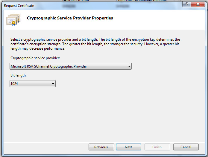Screen dimensions: 208x157
Task: Go back with the Previous button
Action: [x=101, y=147]
